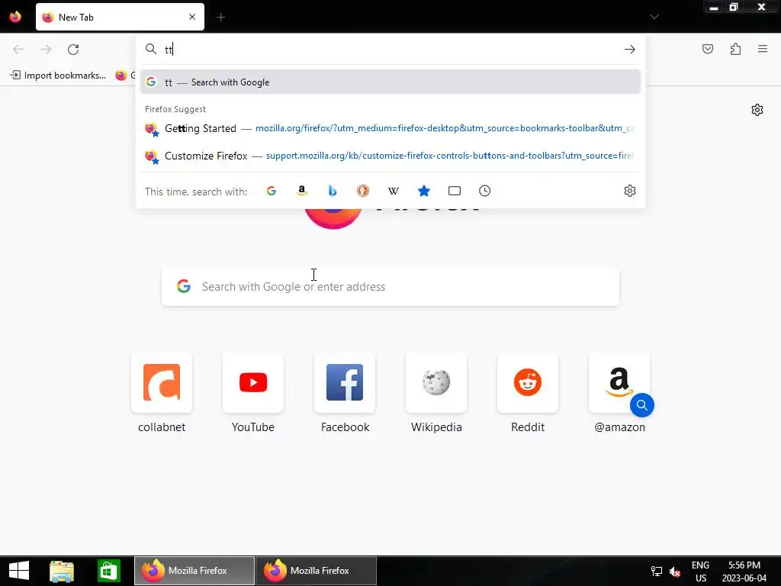Open the Firefox application menu
Screen dimensions: 781x586
pyautogui.click(x=763, y=49)
